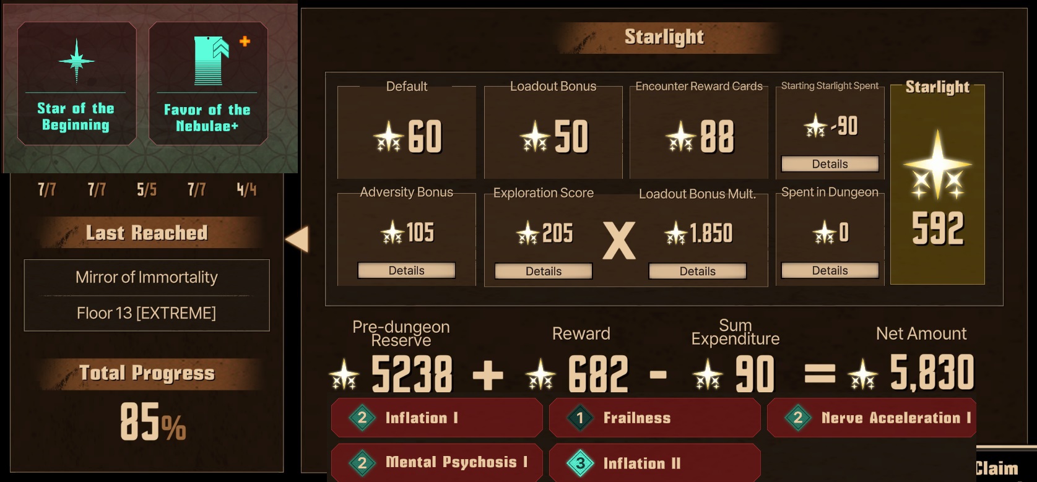Select the Frailness adversity tag

coord(655,418)
